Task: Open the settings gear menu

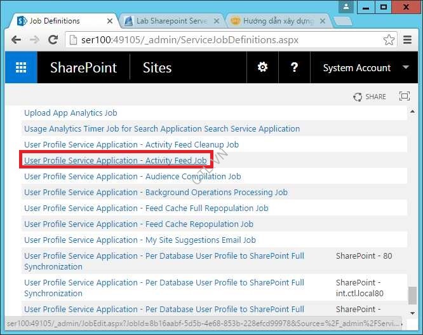Action: (x=262, y=67)
